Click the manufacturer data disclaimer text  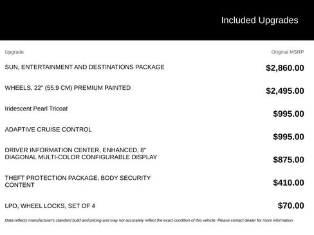point(149,220)
